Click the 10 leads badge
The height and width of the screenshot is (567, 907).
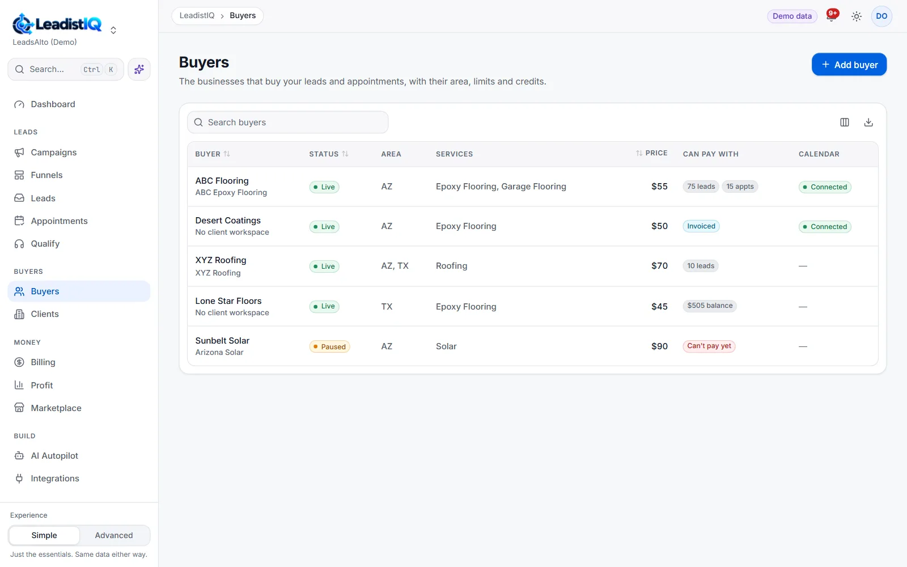(701, 266)
